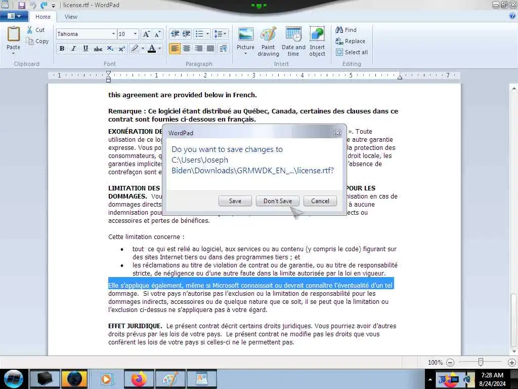Viewport: 518px width, 389px height.
Task: Click the Cut scissors icon
Action: coord(30,30)
